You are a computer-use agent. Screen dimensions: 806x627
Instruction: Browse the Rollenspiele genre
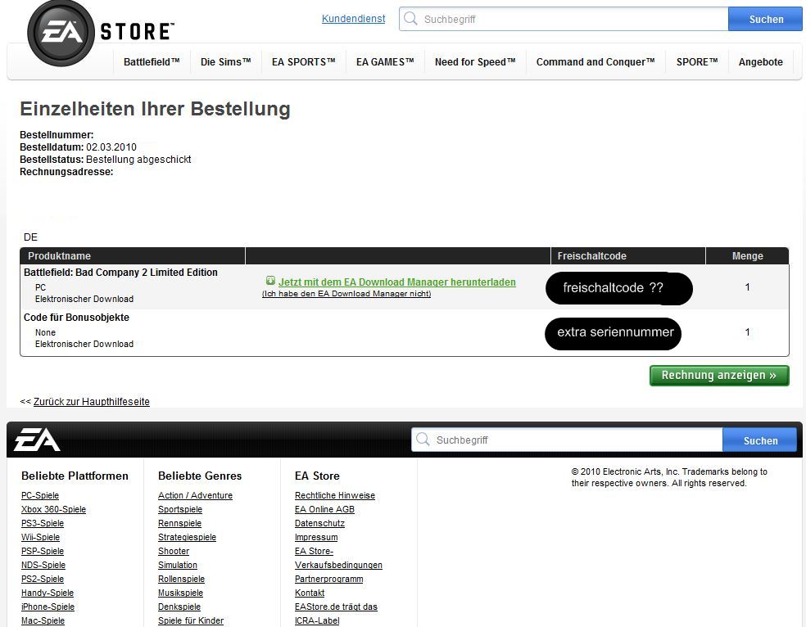(x=182, y=579)
